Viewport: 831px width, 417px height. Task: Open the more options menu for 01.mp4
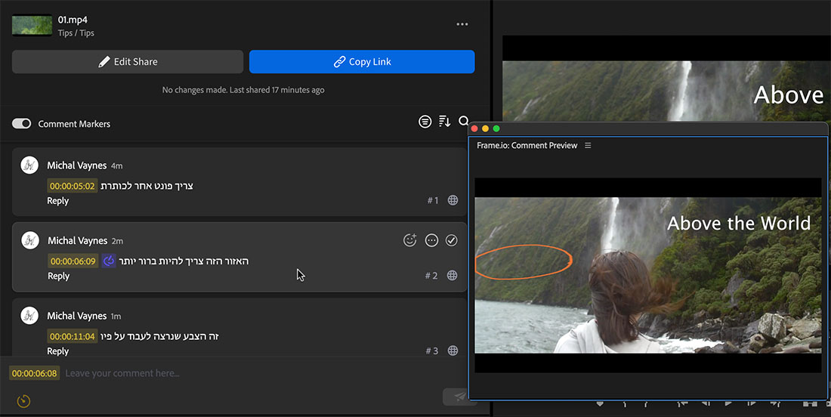(462, 24)
